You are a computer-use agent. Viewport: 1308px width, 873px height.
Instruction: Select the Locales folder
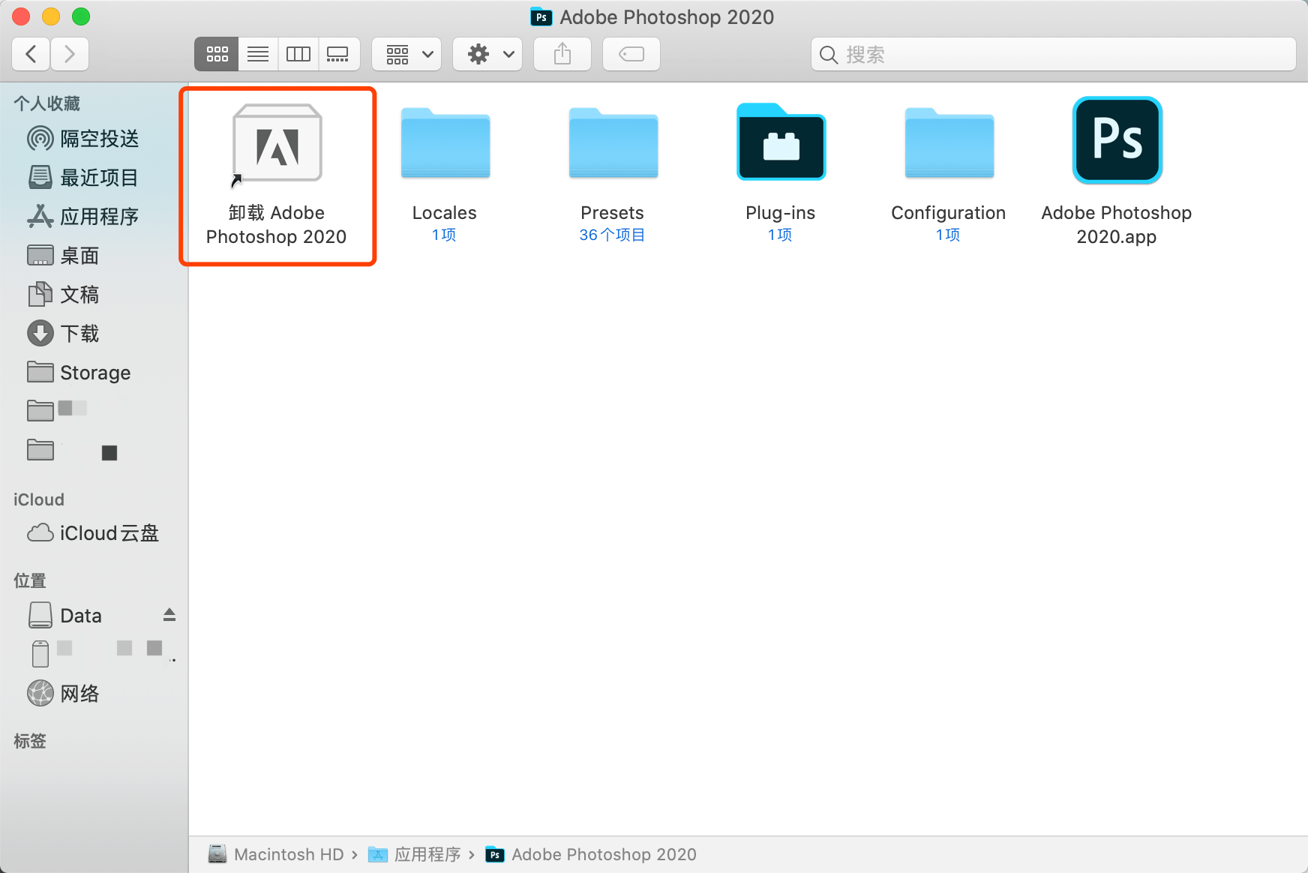tap(445, 144)
